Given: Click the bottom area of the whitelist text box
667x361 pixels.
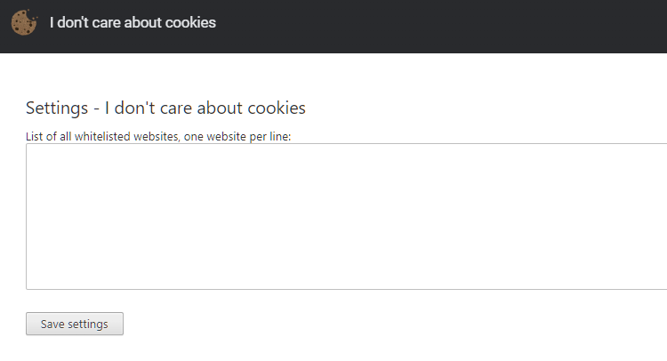Looking at the screenshot, I should [x=346, y=281].
